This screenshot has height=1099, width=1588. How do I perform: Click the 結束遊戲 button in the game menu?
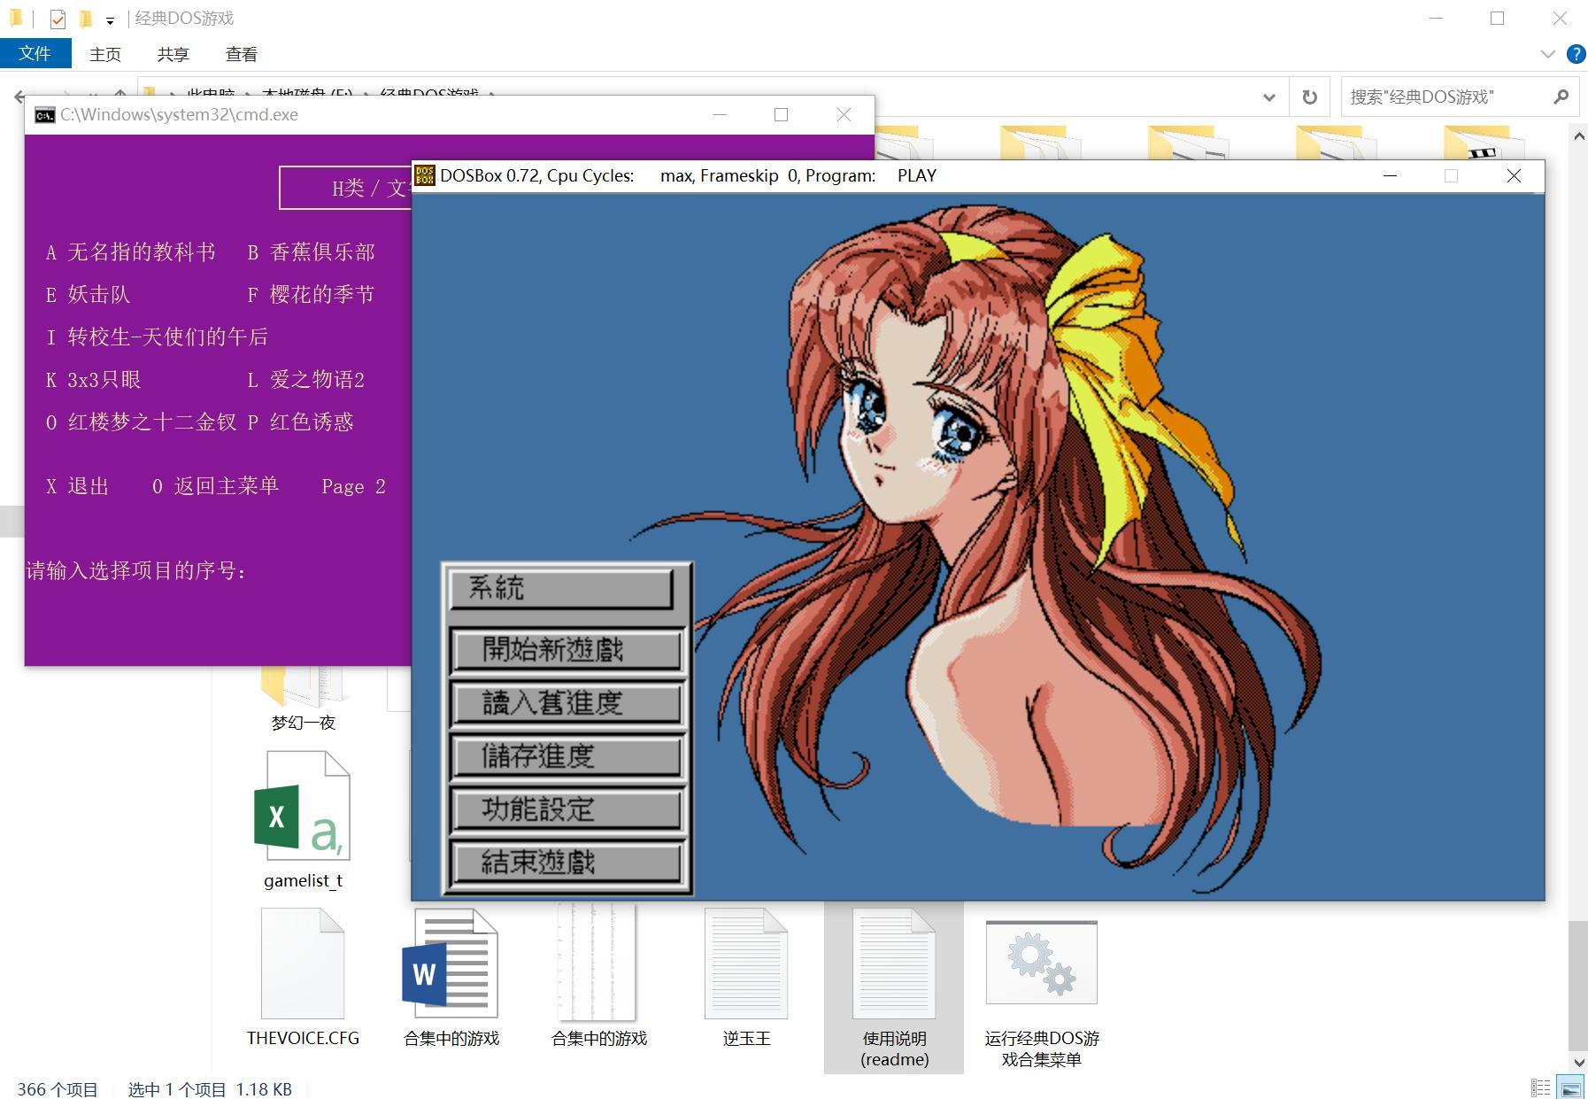(x=567, y=863)
